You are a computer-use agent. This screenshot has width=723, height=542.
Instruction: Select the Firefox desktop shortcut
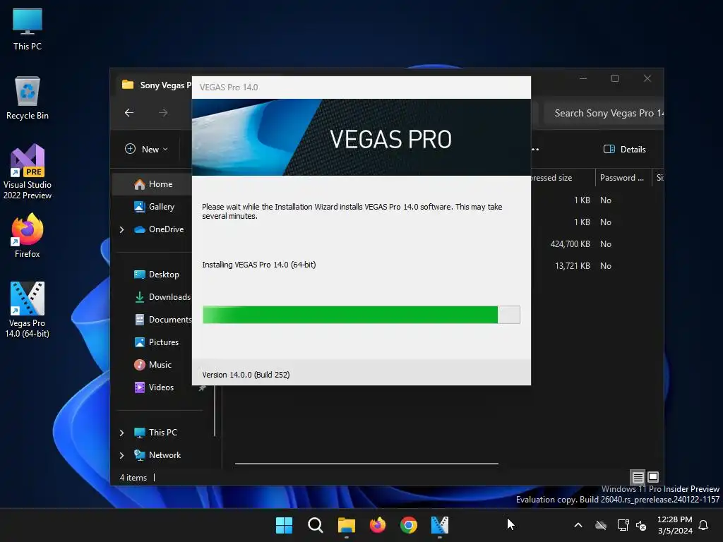[x=28, y=236]
